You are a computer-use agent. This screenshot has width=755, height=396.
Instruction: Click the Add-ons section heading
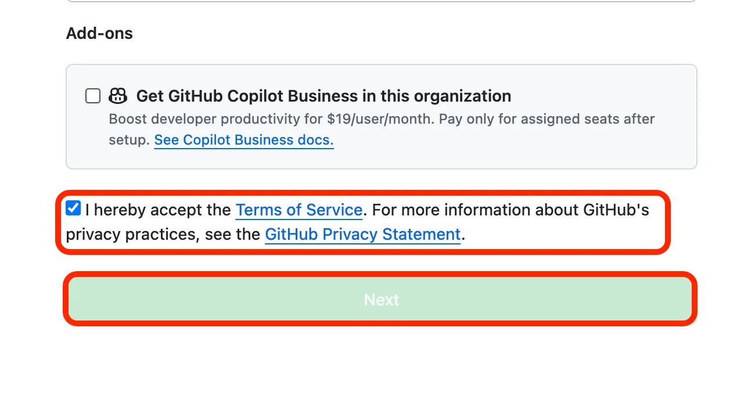tap(99, 34)
